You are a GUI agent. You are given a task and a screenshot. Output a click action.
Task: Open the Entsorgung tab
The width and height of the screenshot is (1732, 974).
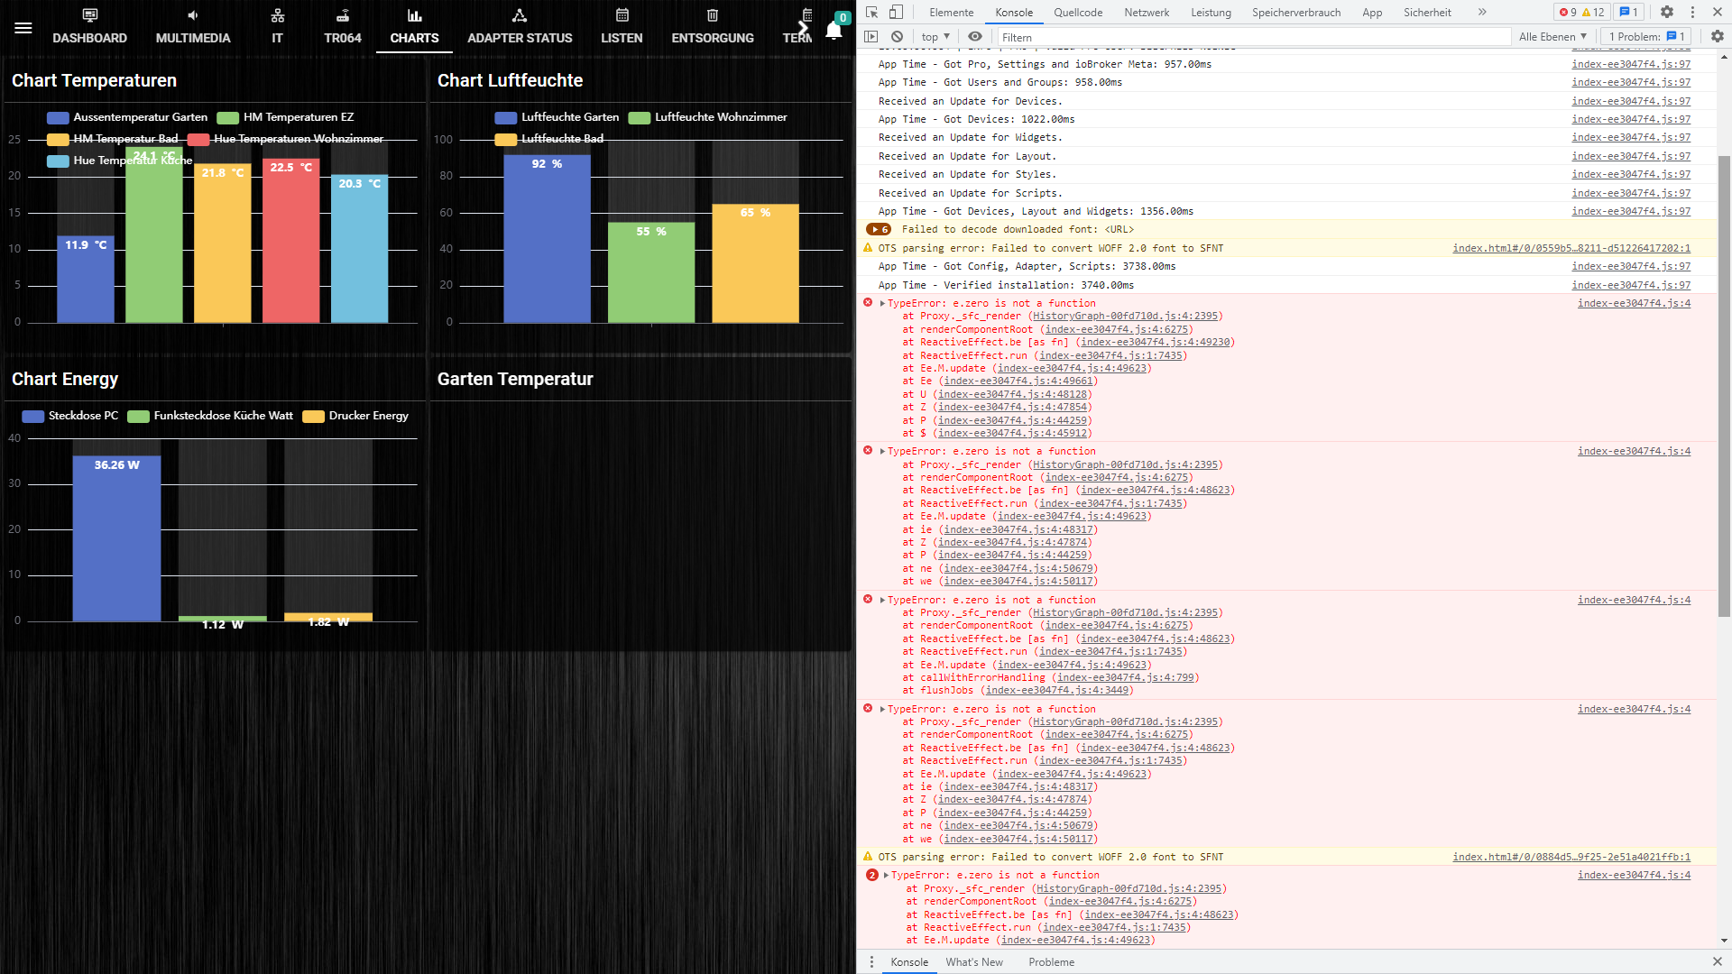click(x=713, y=27)
